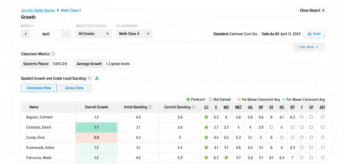Click the X icon to close report
346x164 pixels.
[x=323, y=10]
